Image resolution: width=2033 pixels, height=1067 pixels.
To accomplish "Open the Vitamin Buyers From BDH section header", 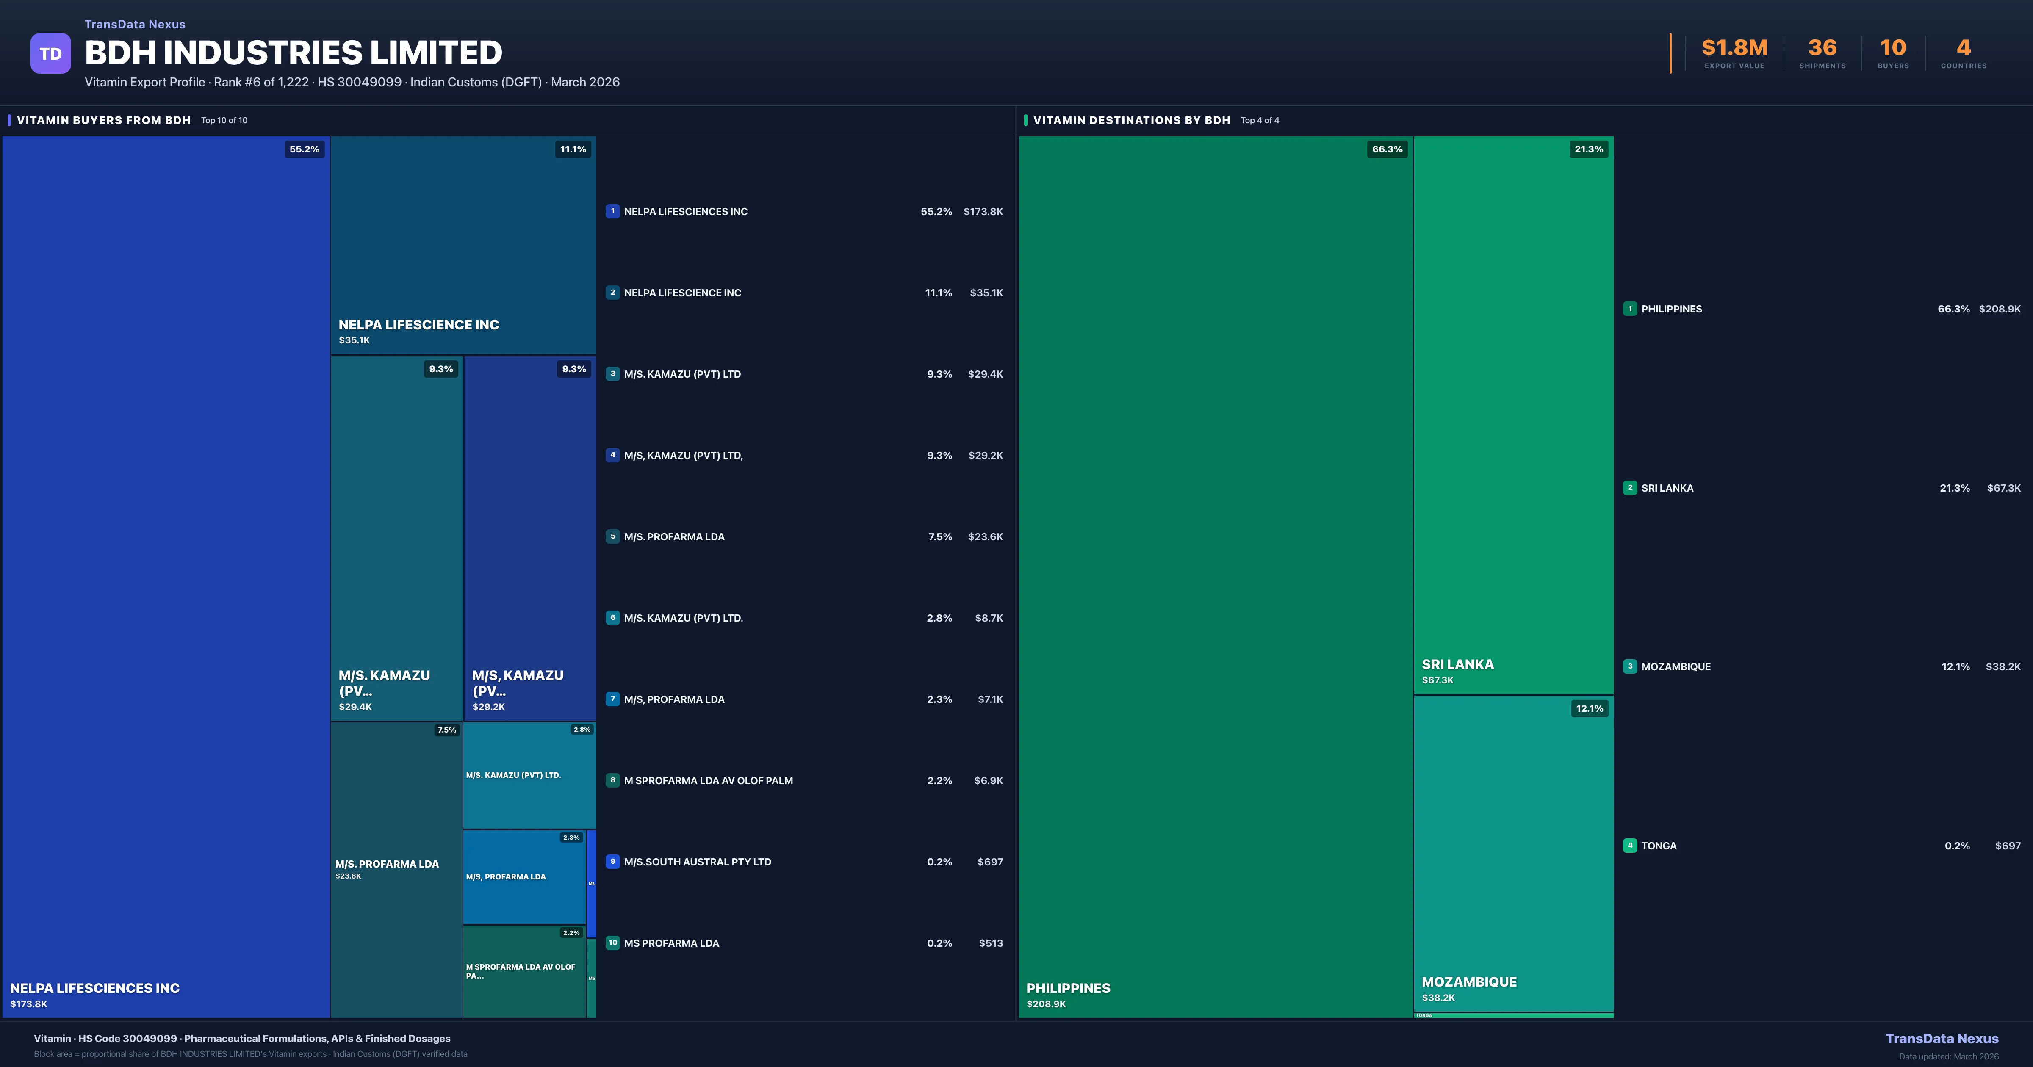I will (104, 120).
